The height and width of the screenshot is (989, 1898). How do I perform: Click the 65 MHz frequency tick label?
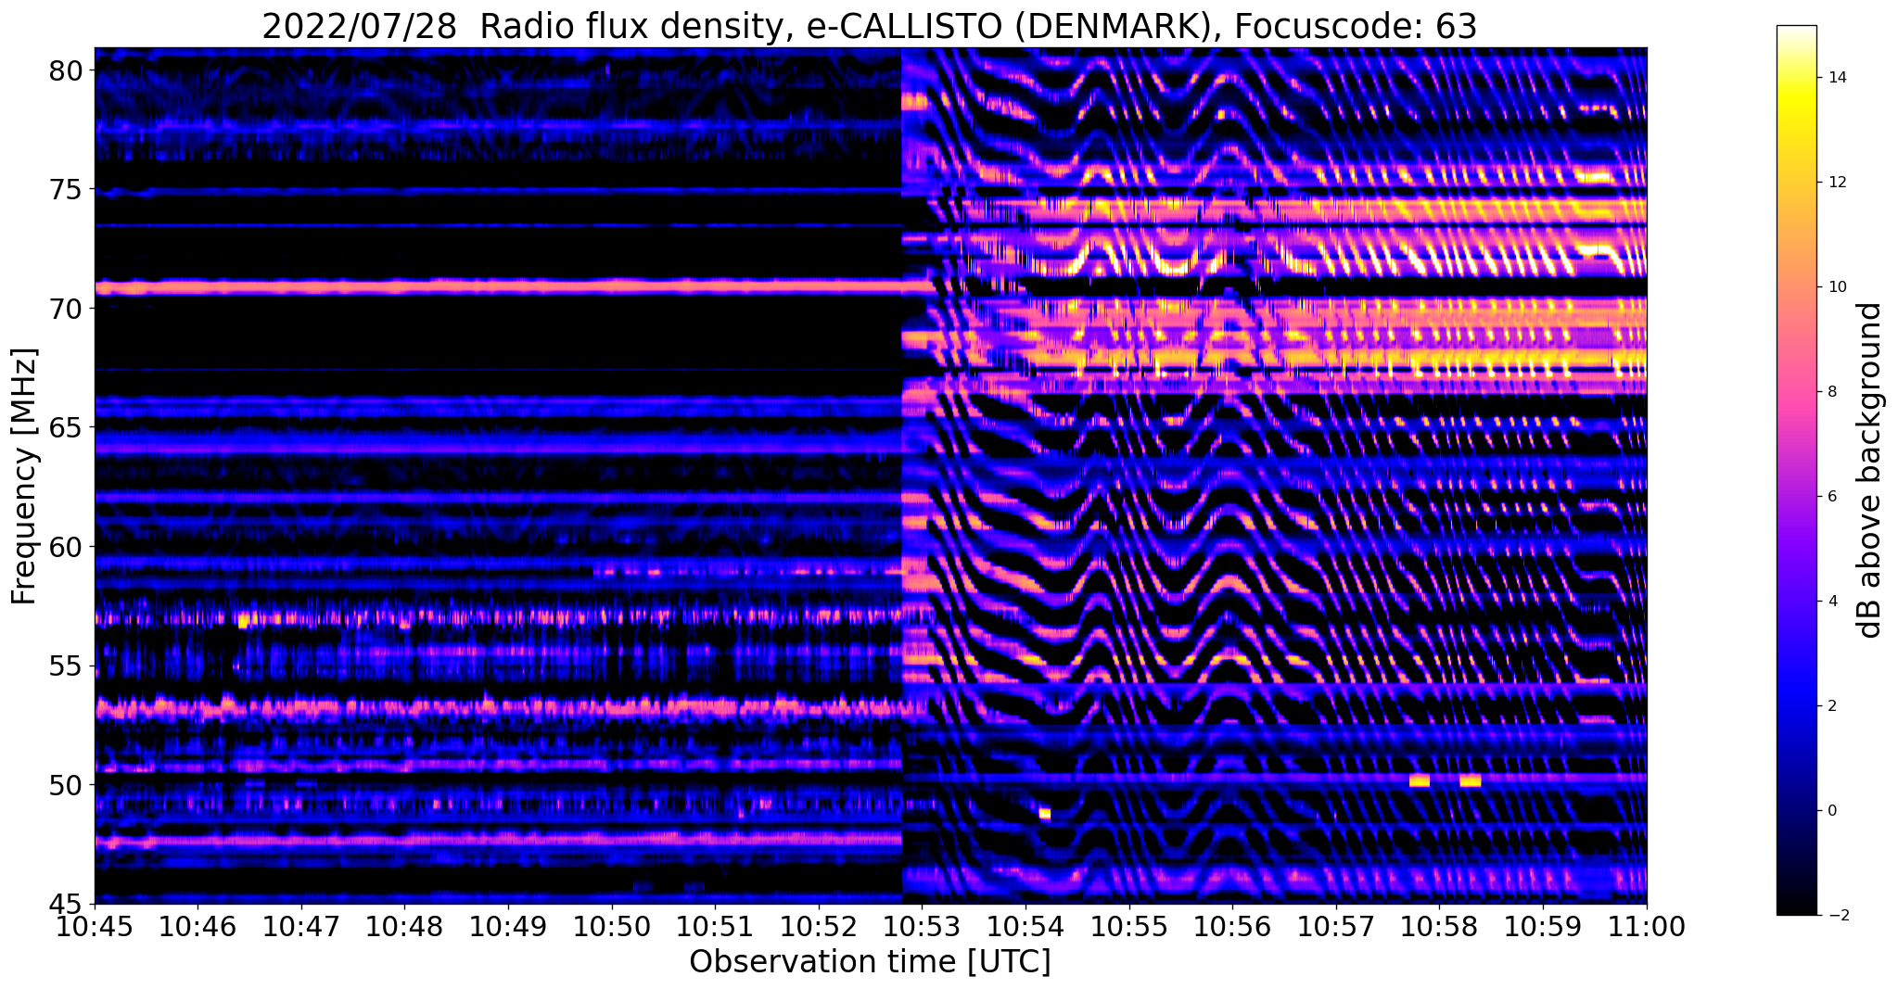[x=66, y=428]
